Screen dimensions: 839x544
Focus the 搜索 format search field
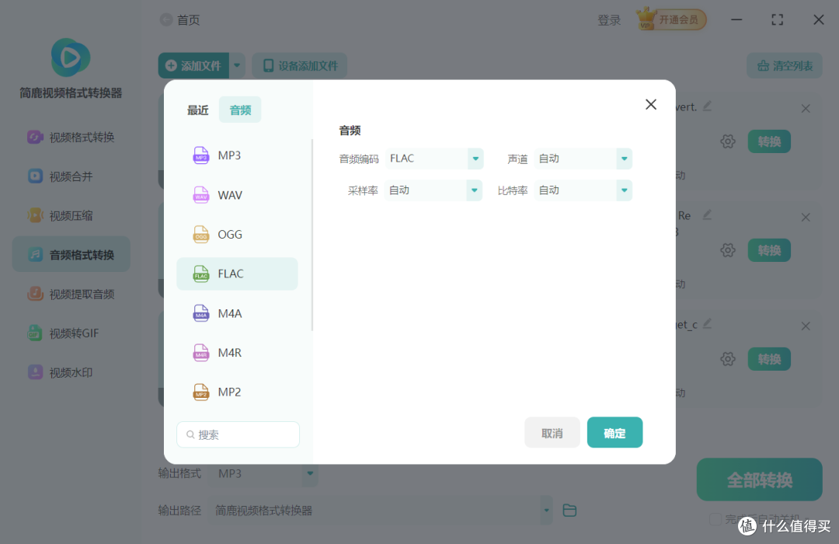(238, 434)
